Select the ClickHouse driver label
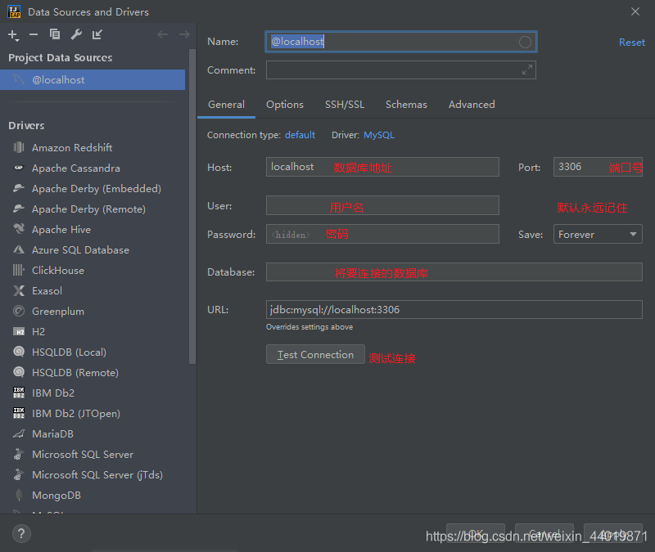 click(x=58, y=271)
